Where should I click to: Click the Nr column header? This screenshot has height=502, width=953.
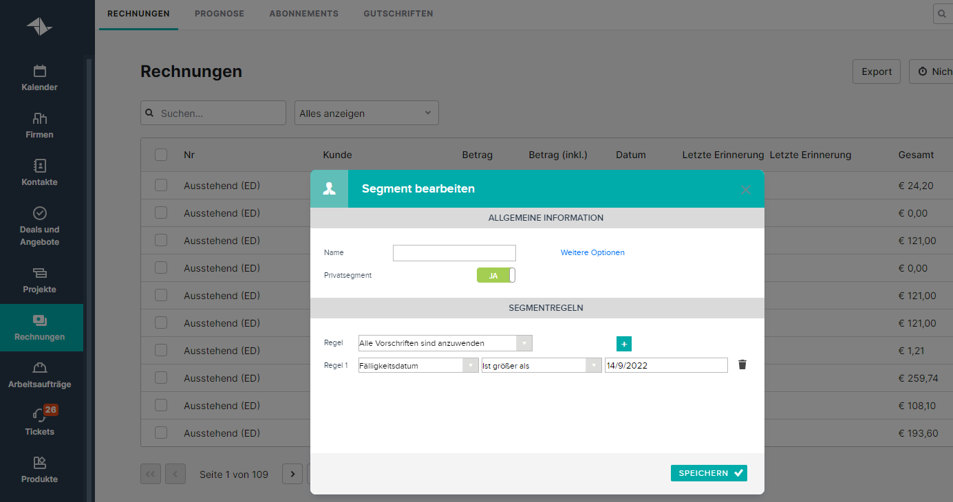189,155
